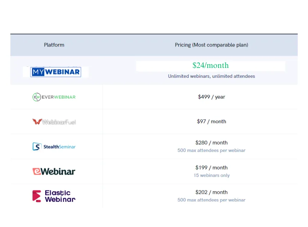Click the StealthSeminar 500 max attendees note
Viewport: 308px width, 227px height.
212,150
